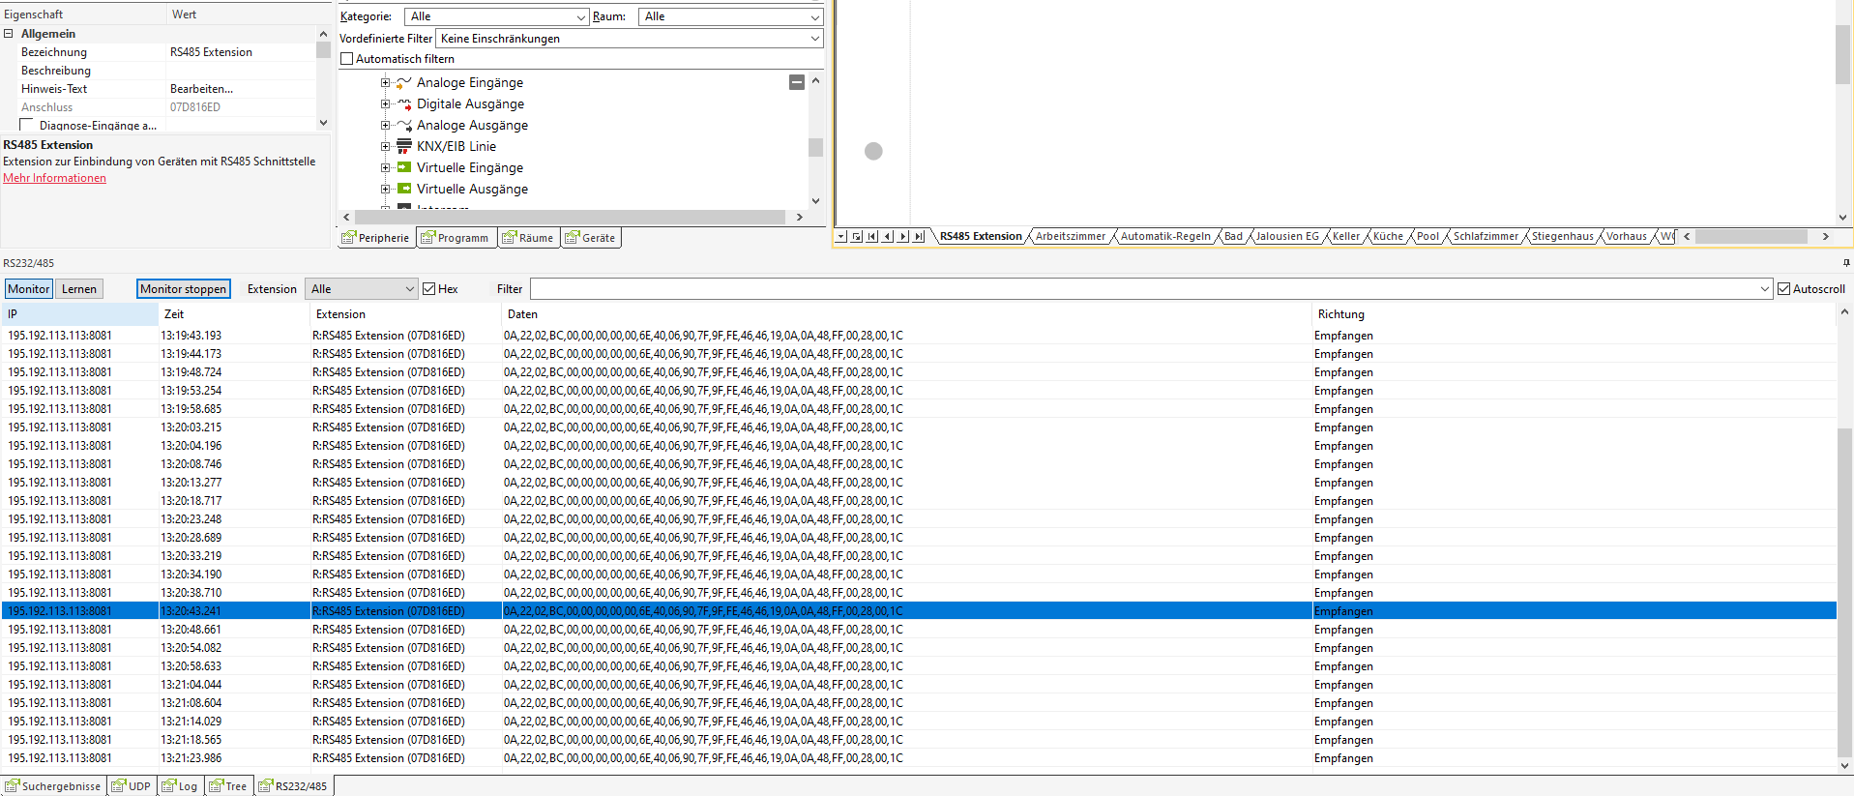
Task: Open the Suchergebnisse tab at the bottom
Action: pyautogui.click(x=53, y=786)
